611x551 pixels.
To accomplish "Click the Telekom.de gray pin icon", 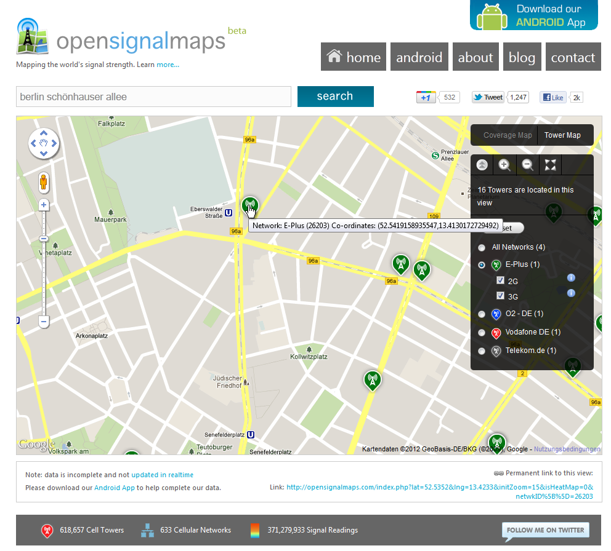I will point(496,351).
